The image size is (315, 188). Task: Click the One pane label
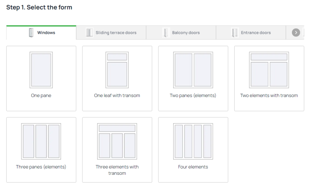click(x=41, y=95)
